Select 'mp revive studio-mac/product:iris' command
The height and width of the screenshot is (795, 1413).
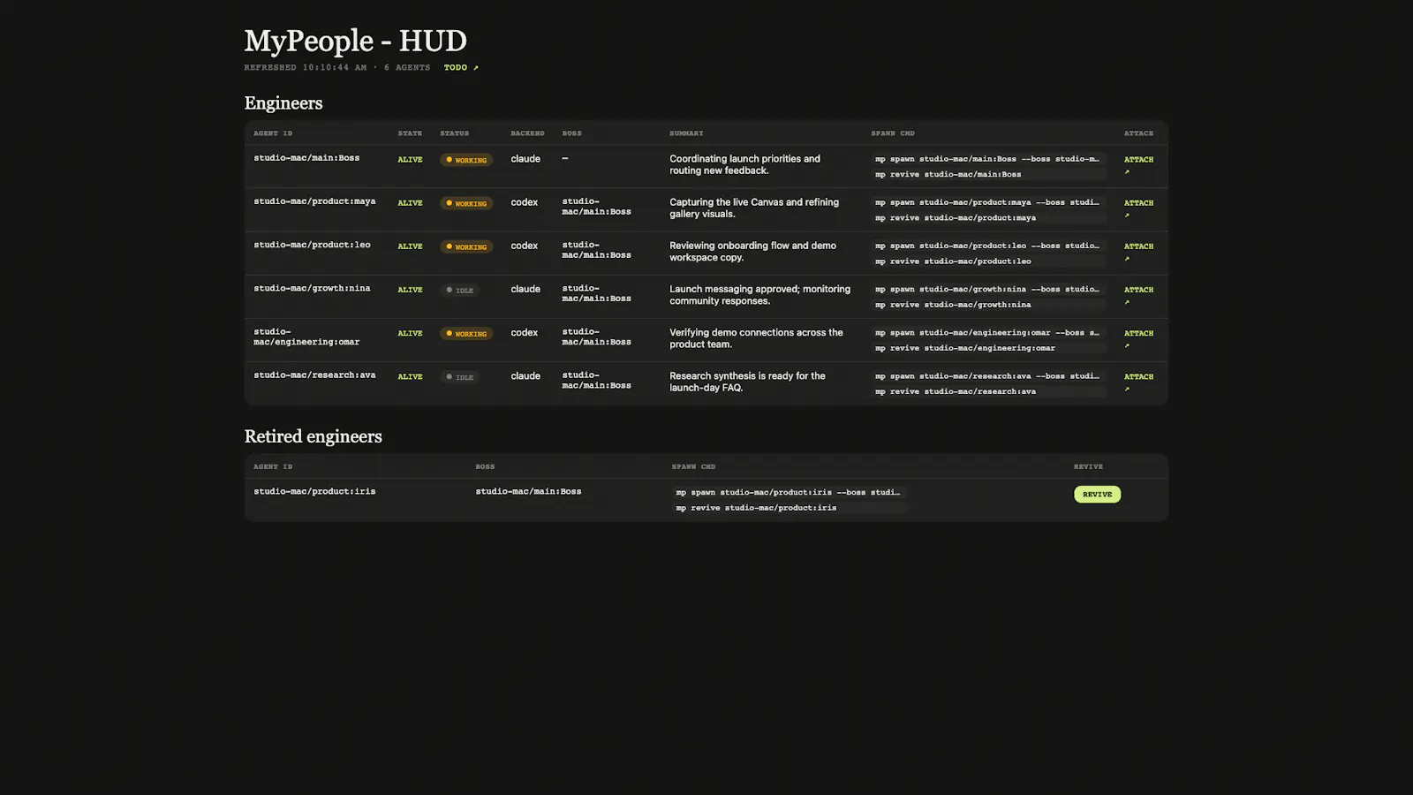[x=789, y=507]
